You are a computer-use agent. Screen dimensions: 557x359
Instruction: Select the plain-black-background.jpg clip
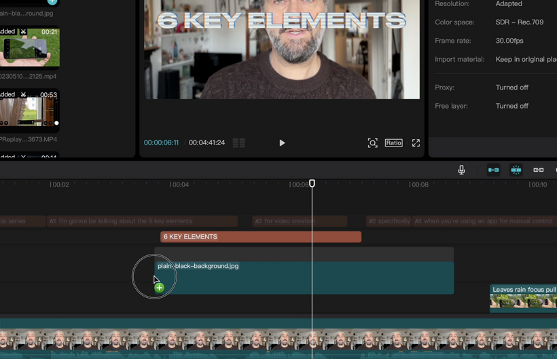306,278
